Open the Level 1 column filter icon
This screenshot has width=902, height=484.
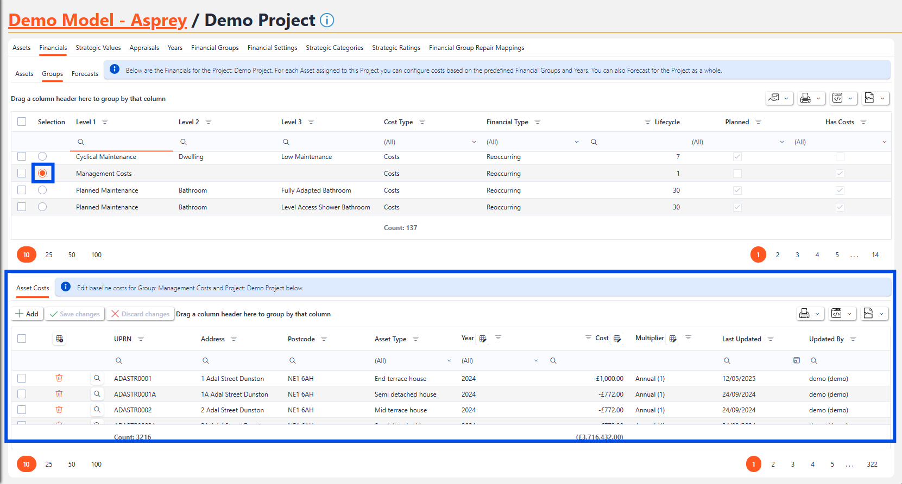click(x=105, y=122)
